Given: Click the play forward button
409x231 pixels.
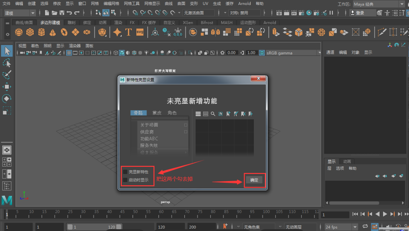Looking at the screenshot, I should [385, 214].
